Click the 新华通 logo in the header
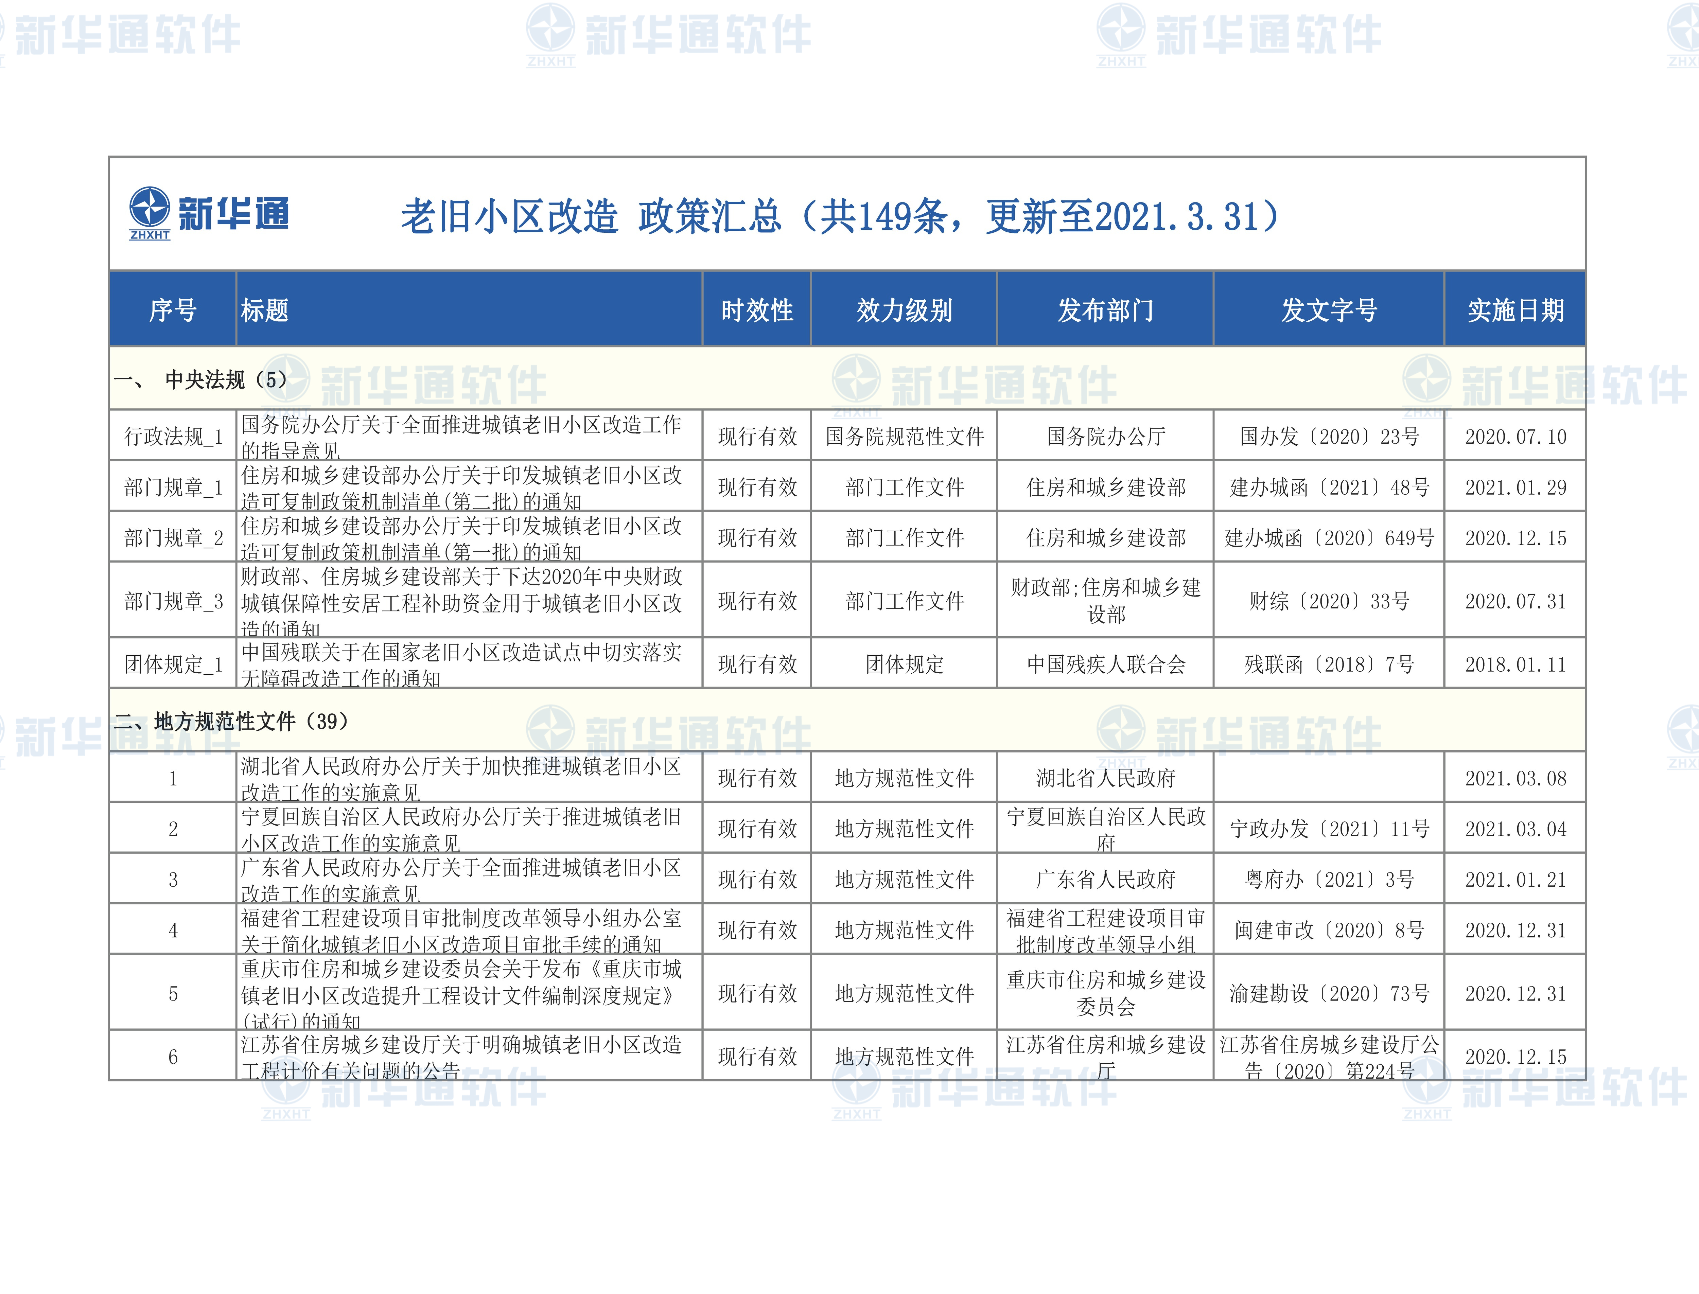This screenshot has height=1294, width=1699. 209,213
